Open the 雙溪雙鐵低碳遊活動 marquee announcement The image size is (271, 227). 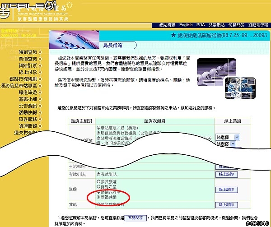point(223,35)
